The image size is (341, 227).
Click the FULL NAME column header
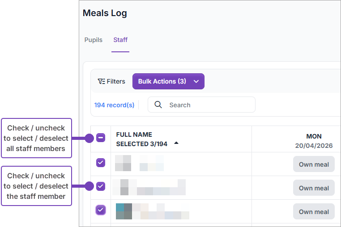click(x=134, y=135)
